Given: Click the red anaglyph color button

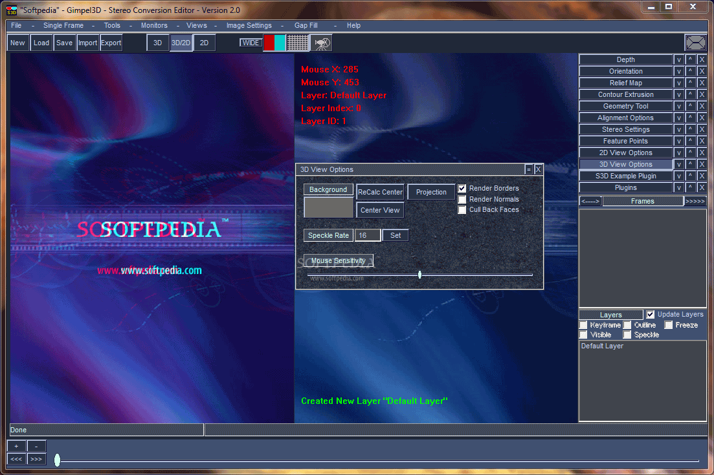Looking at the screenshot, I should (269, 43).
